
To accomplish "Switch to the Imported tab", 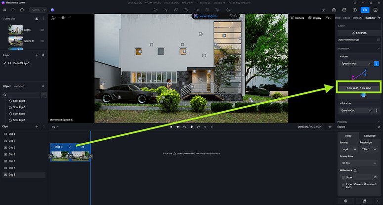I will [x=19, y=86].
